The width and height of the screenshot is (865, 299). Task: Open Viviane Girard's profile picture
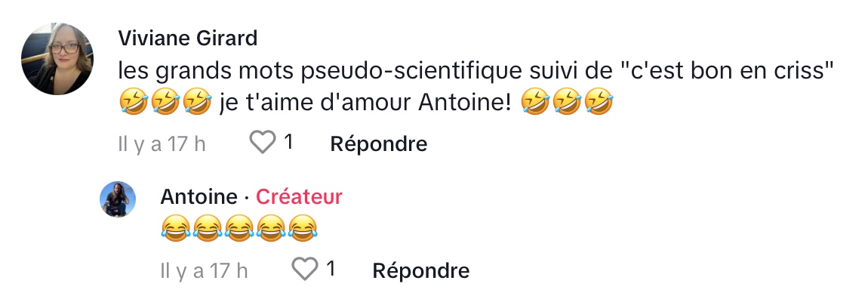[57, 59]
